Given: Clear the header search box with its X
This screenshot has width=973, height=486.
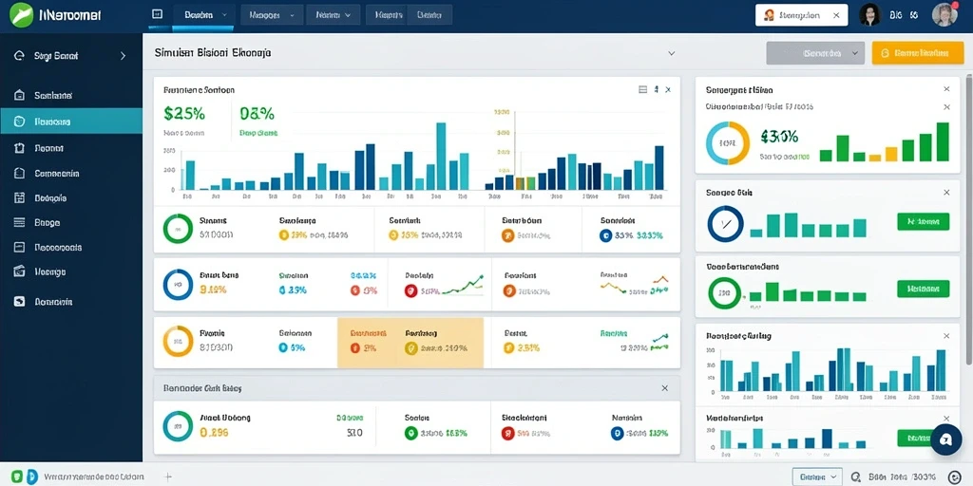Looking at the screenshot, I should click(836, 15).
